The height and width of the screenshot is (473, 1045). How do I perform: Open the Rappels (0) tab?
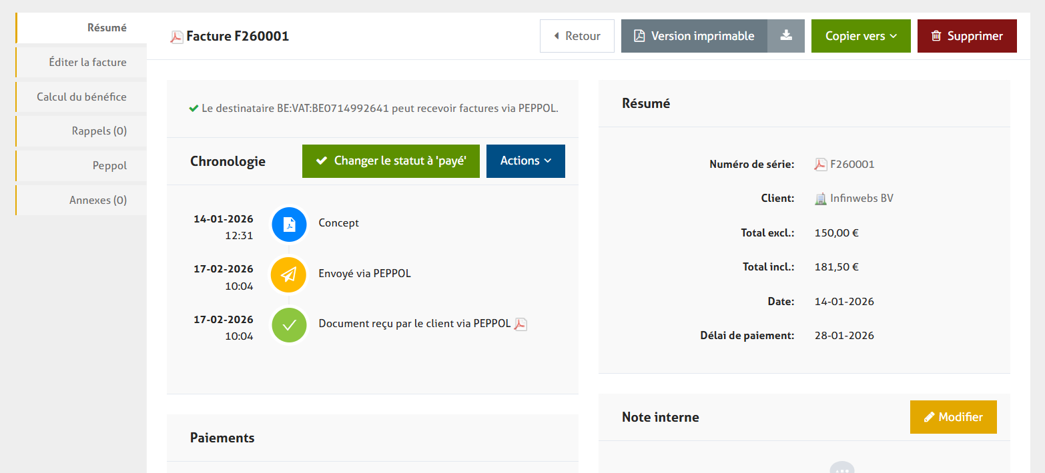(99, 131)
